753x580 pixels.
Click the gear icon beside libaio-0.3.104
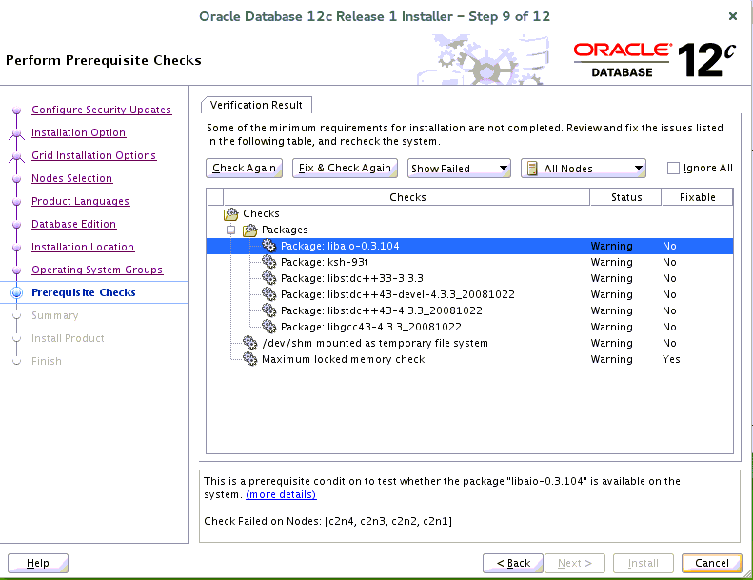tap(268, 246)
